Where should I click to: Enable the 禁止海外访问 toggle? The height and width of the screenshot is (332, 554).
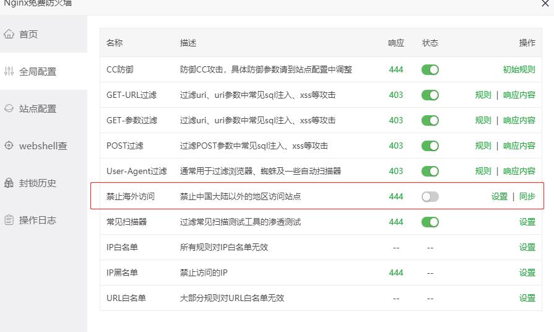pos(430,196)
